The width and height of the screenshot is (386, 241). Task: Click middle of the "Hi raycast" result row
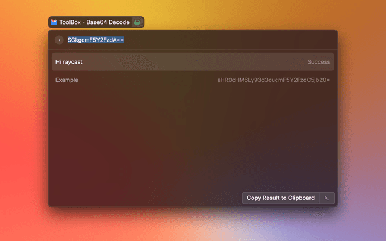pos(193,61)
